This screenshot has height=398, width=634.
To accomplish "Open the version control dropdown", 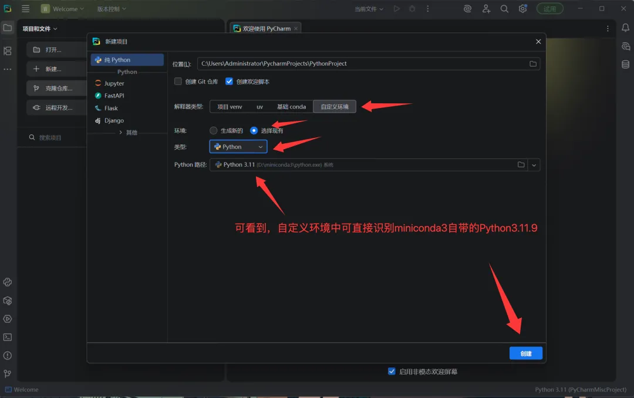I will click(112, 9).
